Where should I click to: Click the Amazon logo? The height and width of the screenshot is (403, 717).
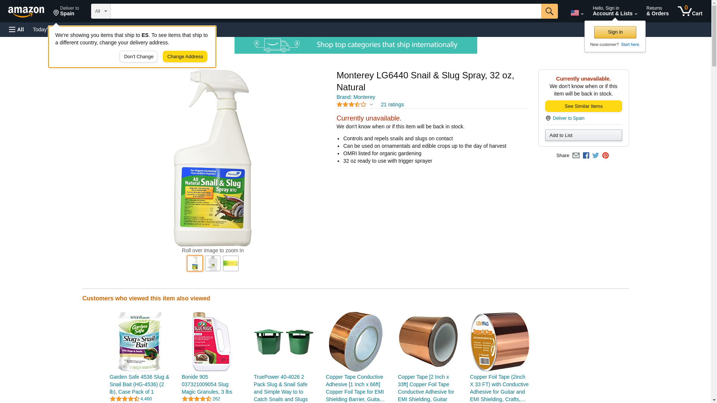pyautogui.click(x=26, y=12)
